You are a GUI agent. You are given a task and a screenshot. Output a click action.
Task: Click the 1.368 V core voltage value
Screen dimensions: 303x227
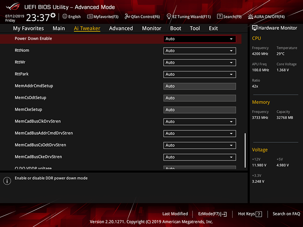tap(283, 70)
